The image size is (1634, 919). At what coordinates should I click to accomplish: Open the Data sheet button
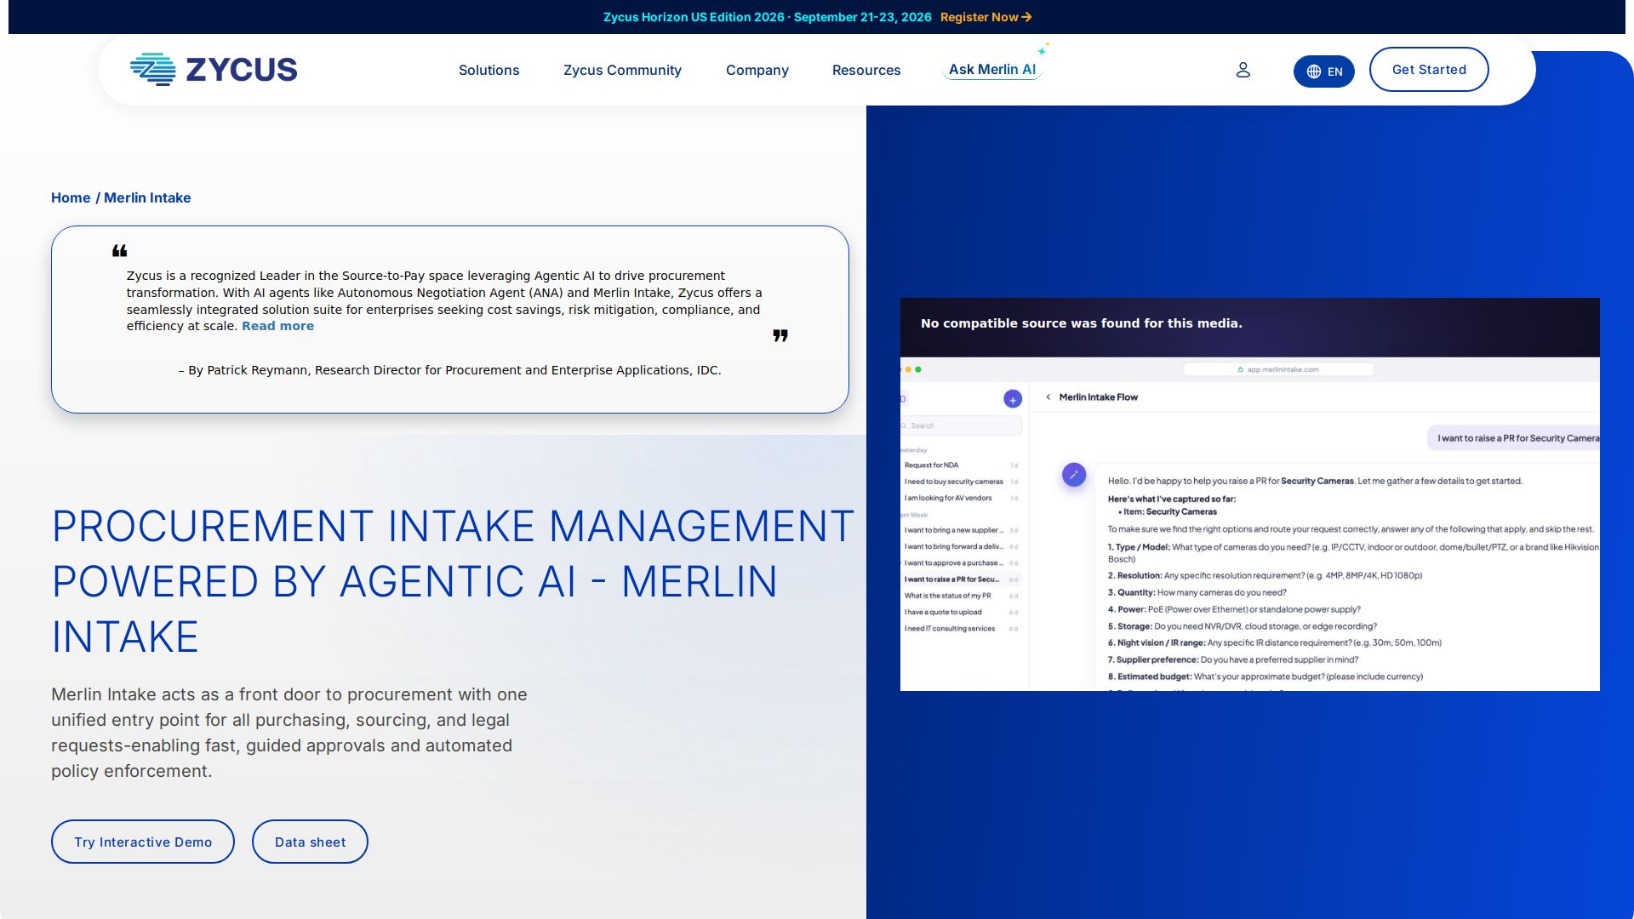click(310, 842)
